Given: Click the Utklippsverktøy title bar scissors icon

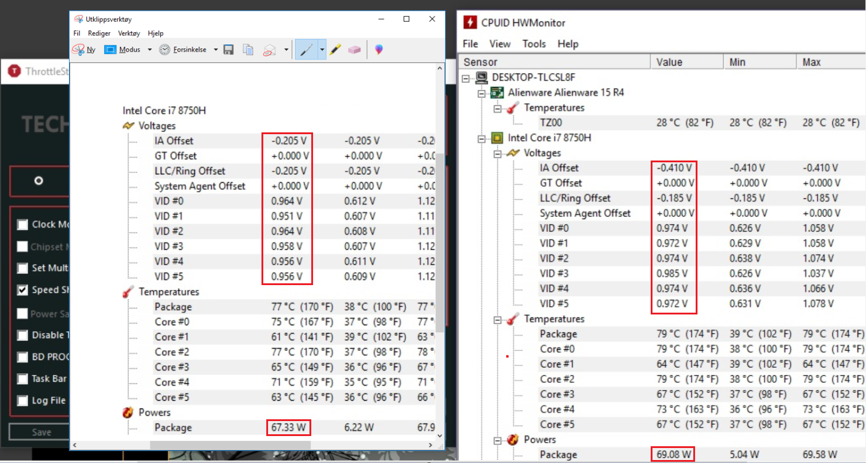Looking at the screenshot, I should [x=79, y=19].
